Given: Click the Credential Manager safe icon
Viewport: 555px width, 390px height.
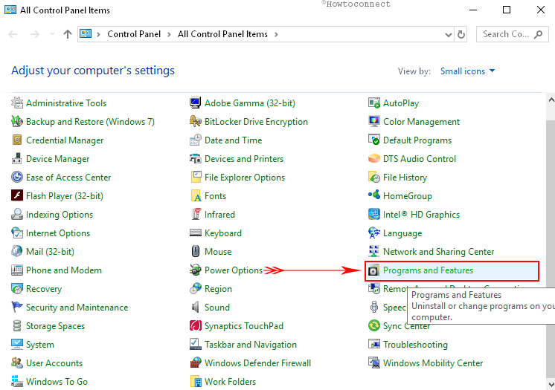Looking at the screenshot, I should (17, 140).
